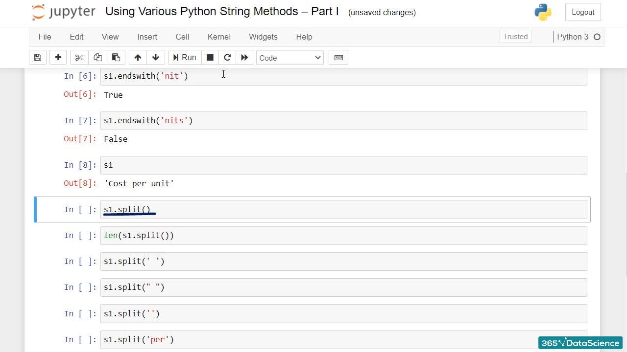Select the s1.endswith('nits') cell

[343, 120]
